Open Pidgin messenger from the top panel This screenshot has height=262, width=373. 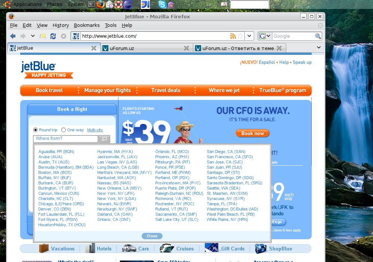tap(171, 4)
